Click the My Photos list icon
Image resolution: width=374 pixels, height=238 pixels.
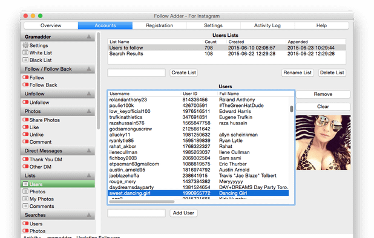pyautogui.click(x=25, y=199)
